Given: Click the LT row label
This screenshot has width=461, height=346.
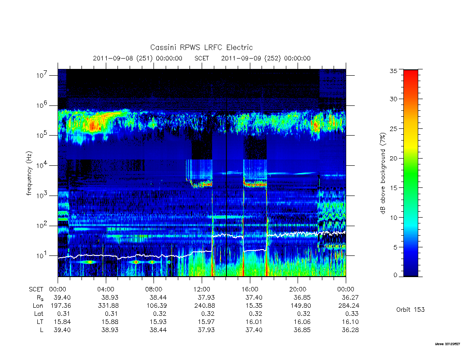Looking at the screenshot, I should pos(40,322).
